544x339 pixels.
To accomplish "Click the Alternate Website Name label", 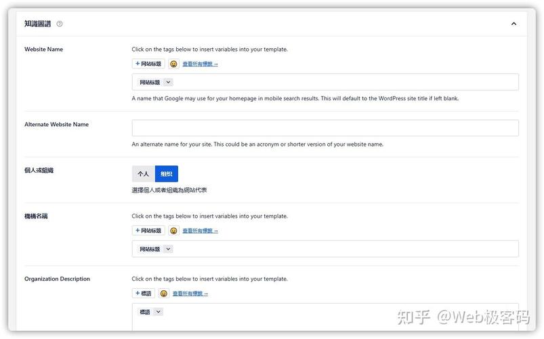I will (56, 124).
